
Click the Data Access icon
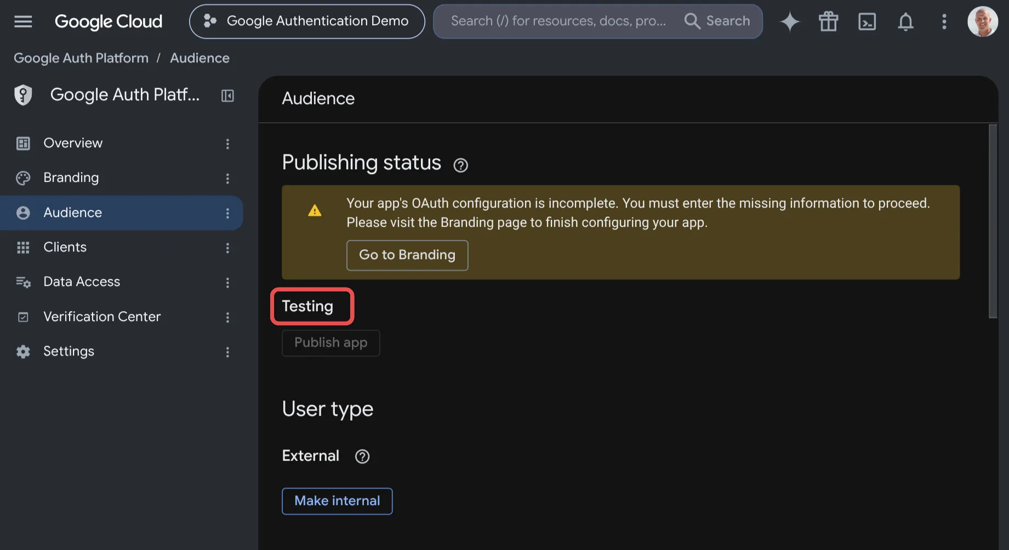(23, 282)
